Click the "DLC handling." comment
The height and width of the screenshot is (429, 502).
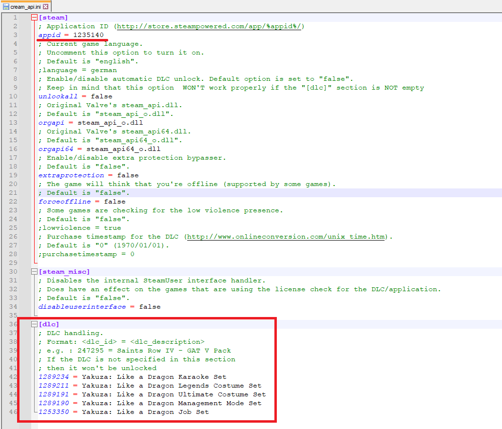71,333
